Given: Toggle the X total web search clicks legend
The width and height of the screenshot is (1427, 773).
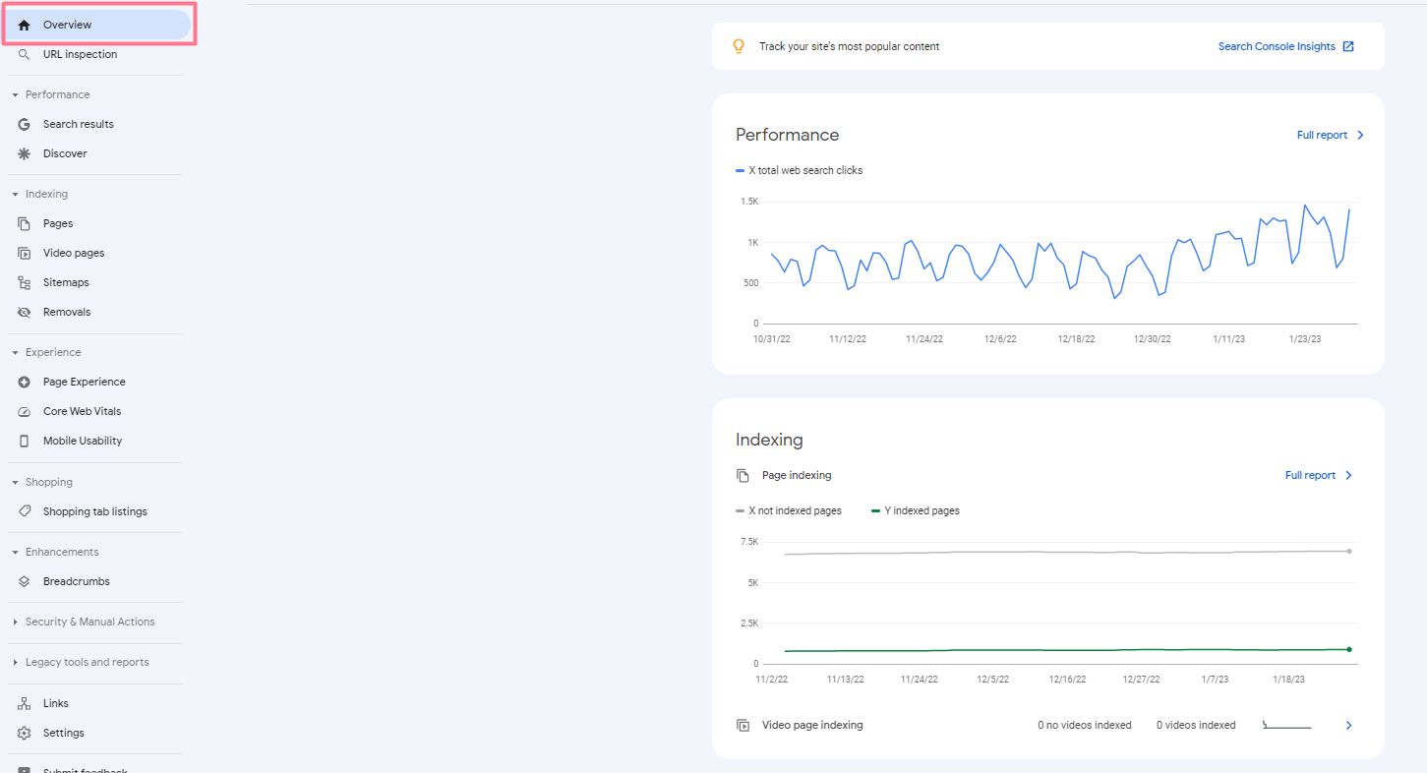Looking at the screenshot, I should pyautogui.click(x=798, y=169).
